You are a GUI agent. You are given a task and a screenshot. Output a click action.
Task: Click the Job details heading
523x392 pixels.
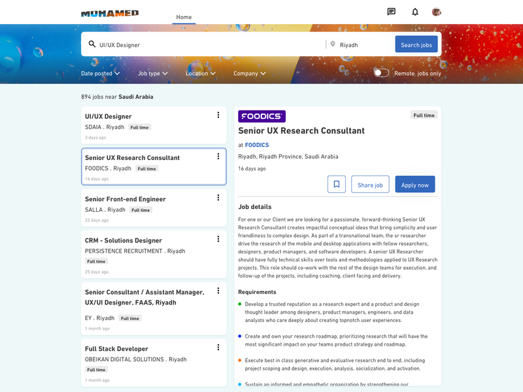255,206
